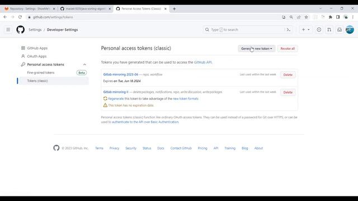Go to GitHub home via Octocat logo
The image size is (358, 201).
(21, 30)
